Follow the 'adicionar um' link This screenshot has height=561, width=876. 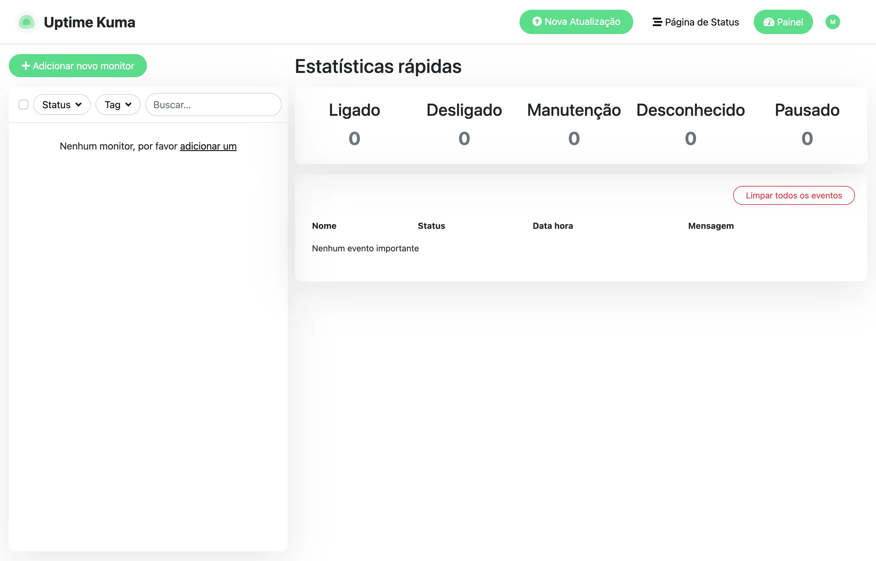208,146
